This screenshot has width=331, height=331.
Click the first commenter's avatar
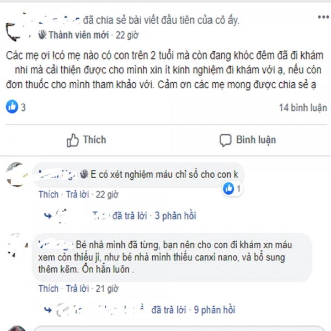(x=16, y=174)
